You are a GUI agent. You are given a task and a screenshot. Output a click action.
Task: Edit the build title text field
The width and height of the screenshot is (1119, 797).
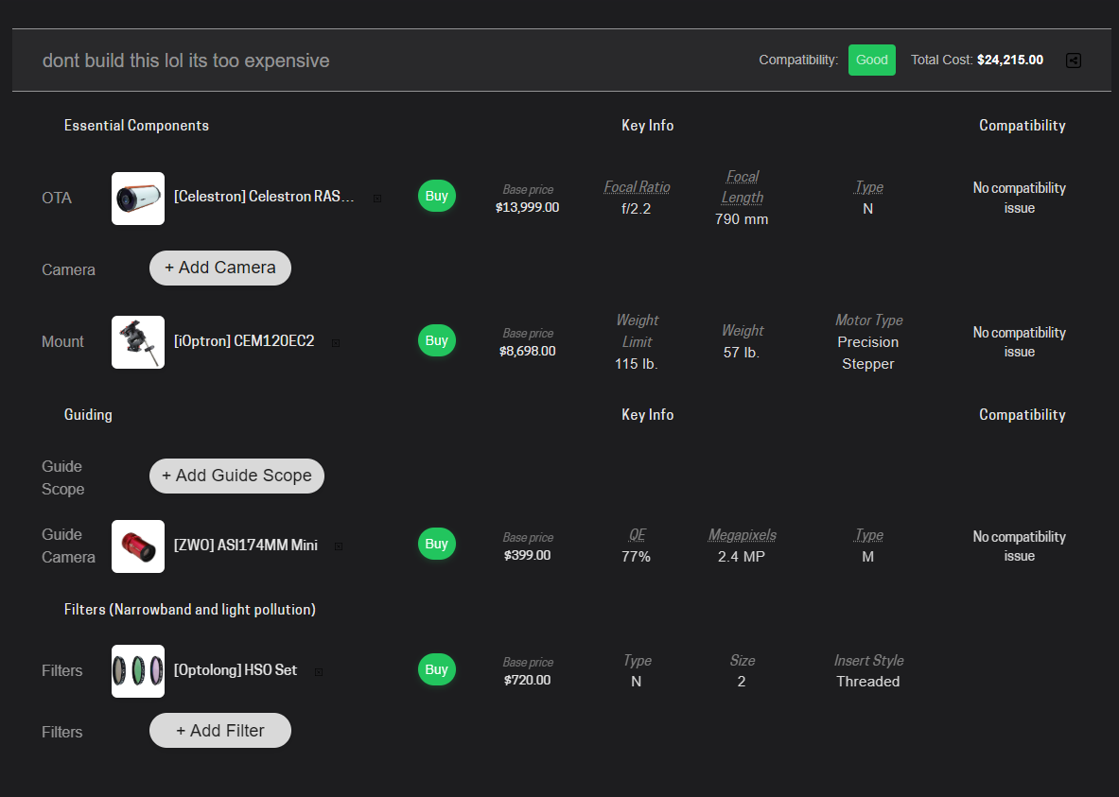(185, 60)
